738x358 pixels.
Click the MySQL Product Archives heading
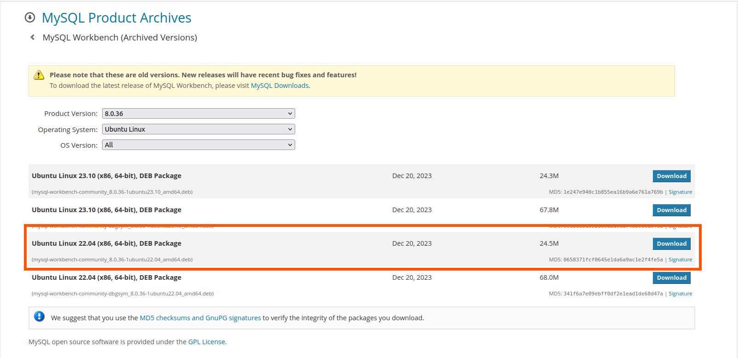click(116, 17)
